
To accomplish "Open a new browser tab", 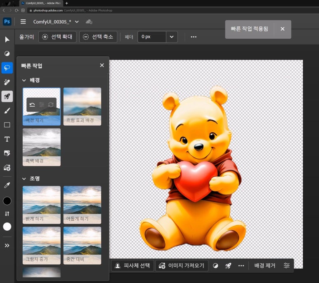I will tap(67, 3).
